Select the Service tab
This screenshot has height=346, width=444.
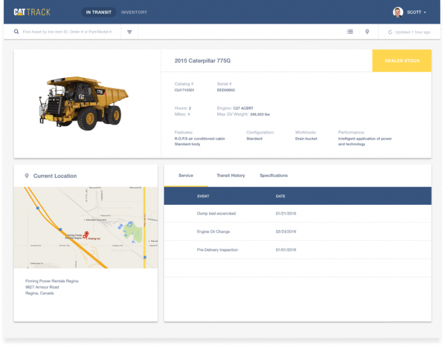[x=186, y=176]
